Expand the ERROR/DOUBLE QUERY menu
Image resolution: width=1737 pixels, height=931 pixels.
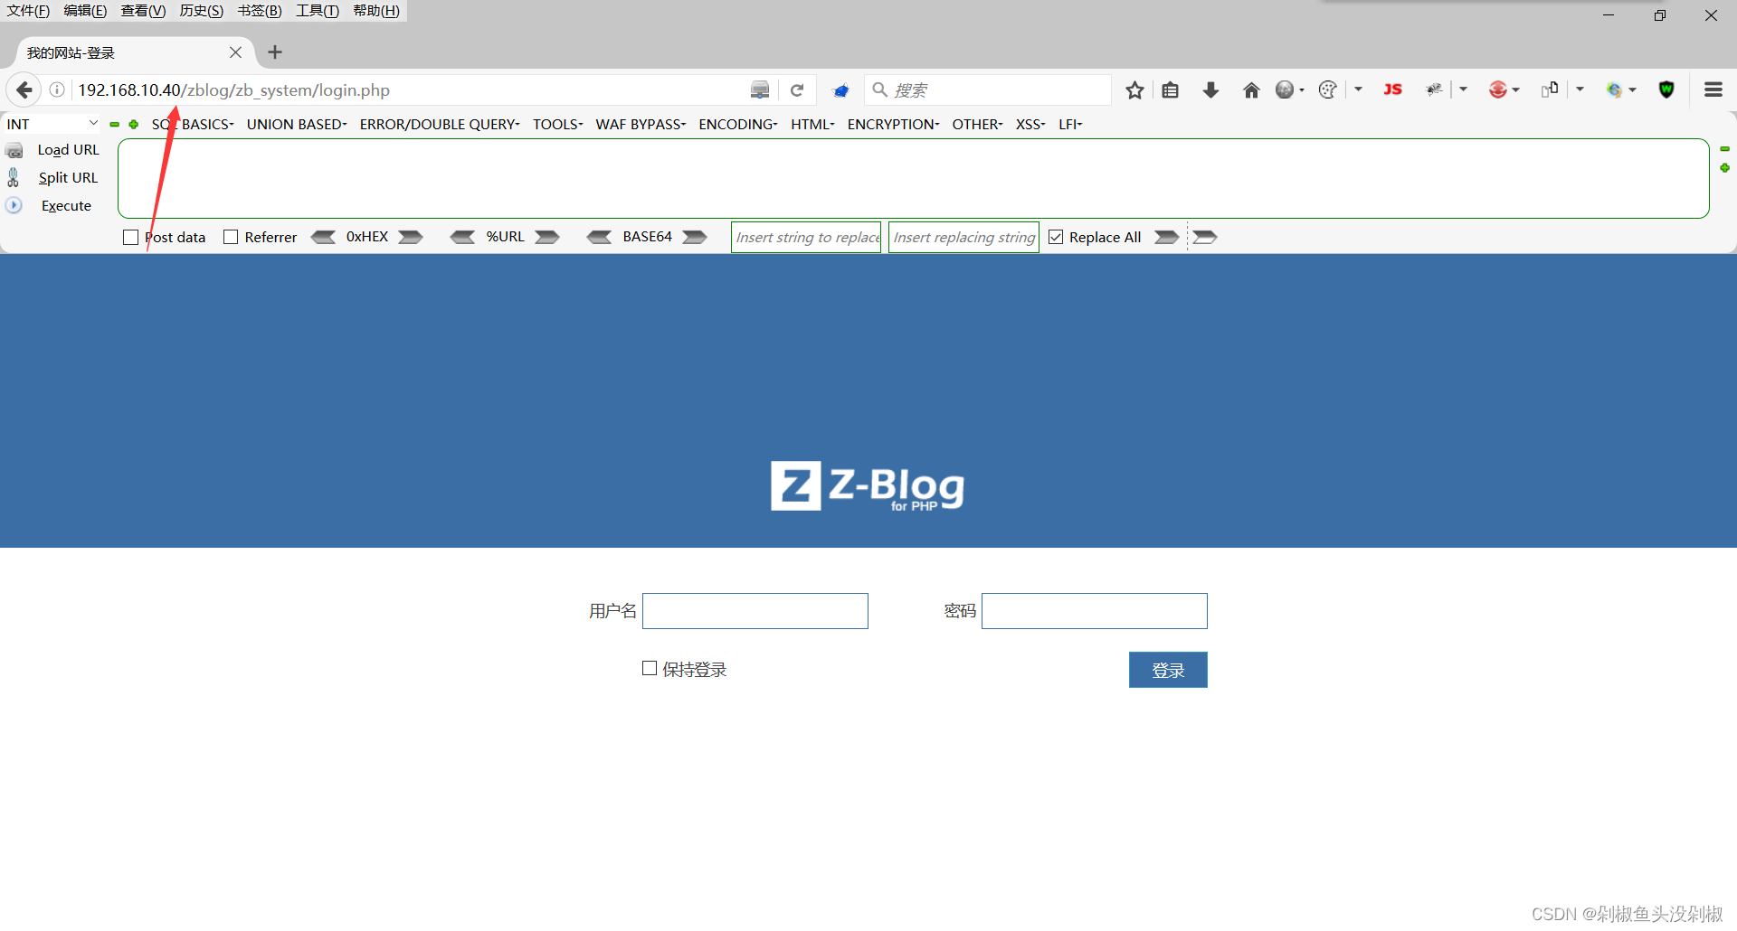point(440,124)
